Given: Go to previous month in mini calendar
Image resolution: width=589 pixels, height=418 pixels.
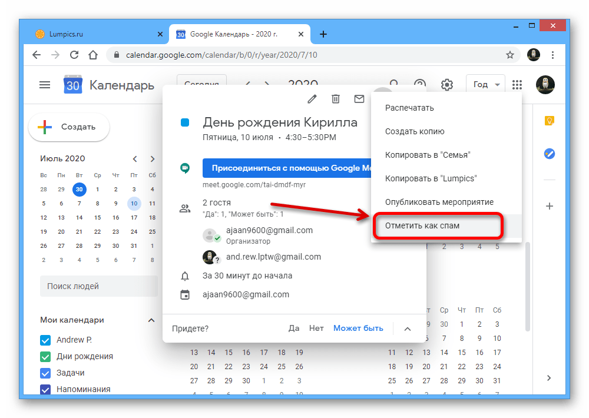Looking at the screenshot, I should tap(135, 159).
